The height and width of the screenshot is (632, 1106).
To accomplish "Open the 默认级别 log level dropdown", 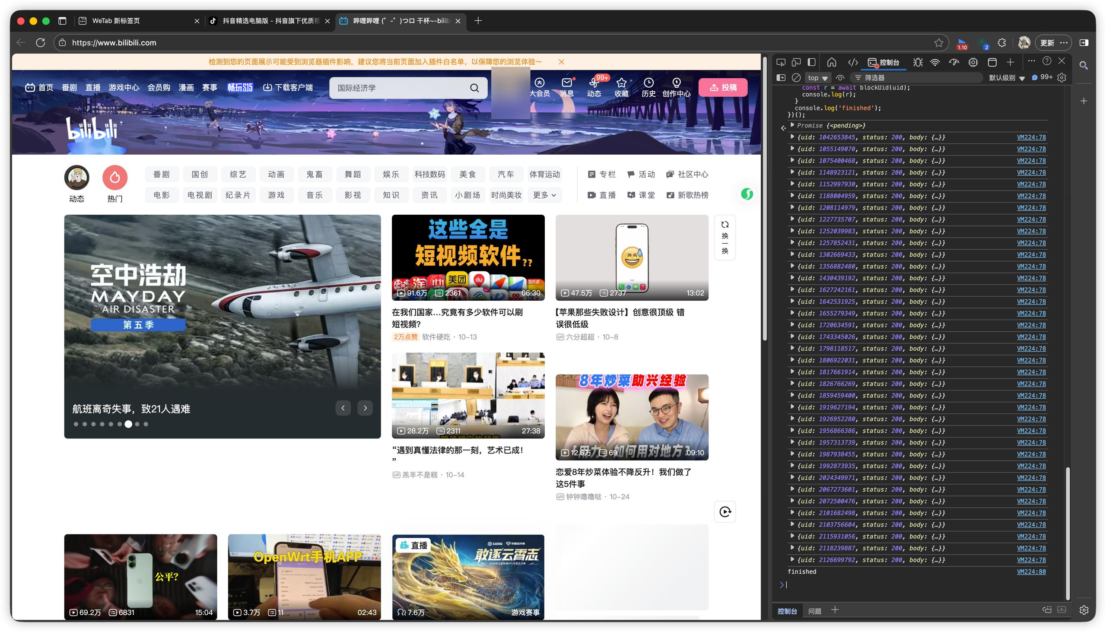I will (1007, 78).
